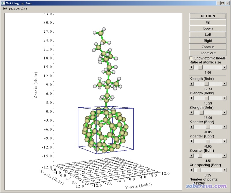Increase X center using right arrow
Viewport: 231px width, 193px height.
pyautogui.click(x=224, y=127)
